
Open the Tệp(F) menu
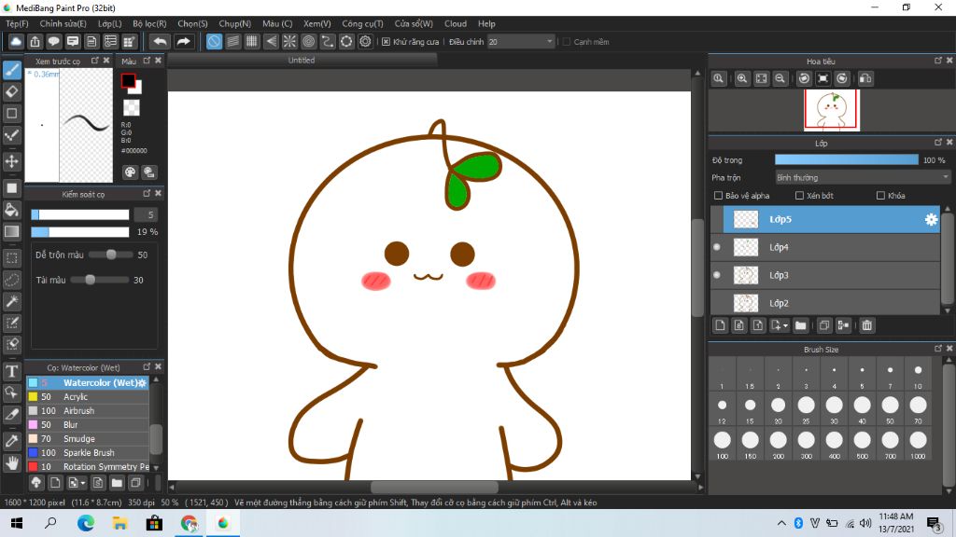(17, 23)
